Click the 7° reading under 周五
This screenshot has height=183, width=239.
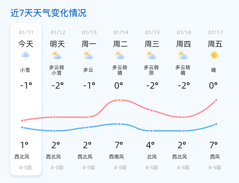214,145
